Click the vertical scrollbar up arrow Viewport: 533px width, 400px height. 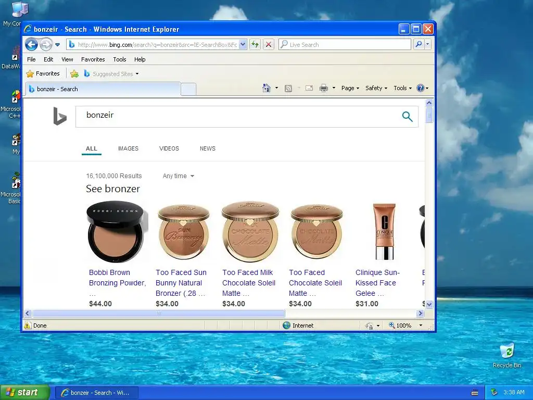429,103
